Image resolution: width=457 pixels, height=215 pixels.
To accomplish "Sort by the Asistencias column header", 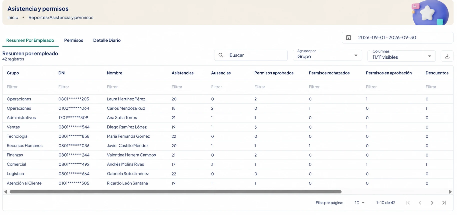I will click(183, 73).
